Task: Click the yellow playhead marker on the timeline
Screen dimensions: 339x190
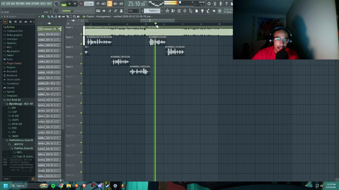Action: point(155,24)
